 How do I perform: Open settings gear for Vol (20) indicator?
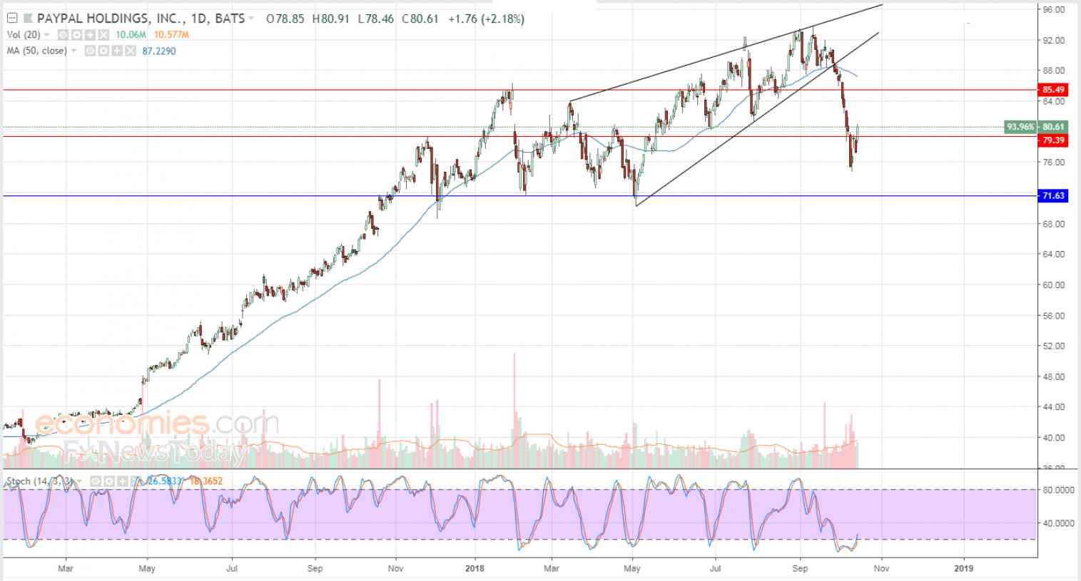(x=76, y=35)
